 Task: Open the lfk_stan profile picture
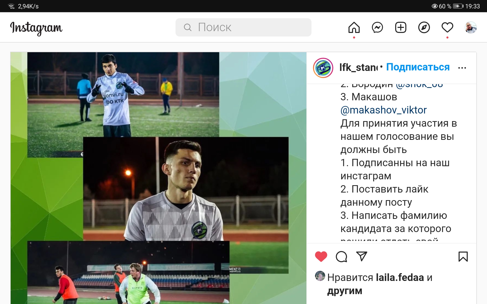(323, 68)
